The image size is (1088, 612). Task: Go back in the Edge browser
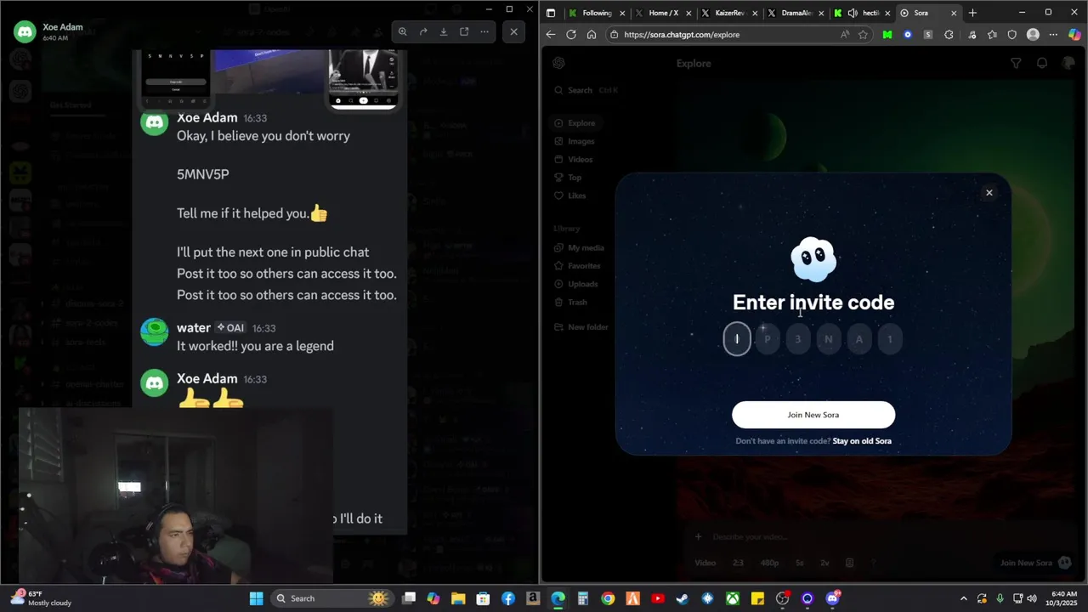coord(551,35)
